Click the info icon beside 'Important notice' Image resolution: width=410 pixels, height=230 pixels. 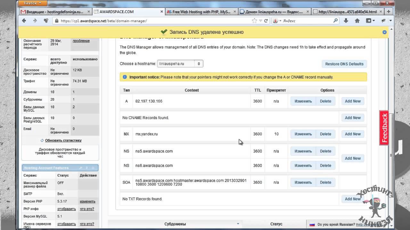pos(125,77)
